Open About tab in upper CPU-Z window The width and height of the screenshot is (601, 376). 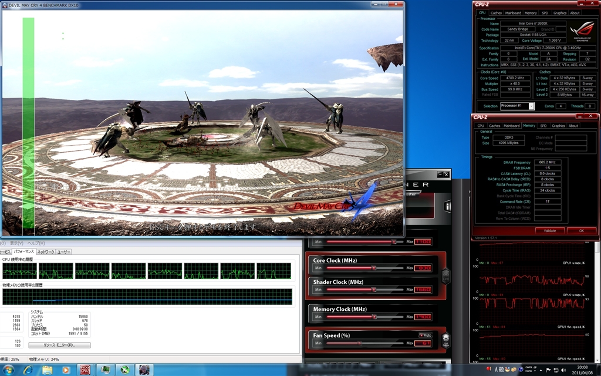575,13
